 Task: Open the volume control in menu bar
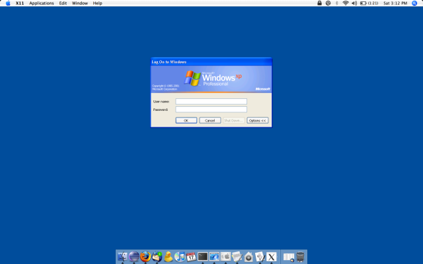coord(354,3)
